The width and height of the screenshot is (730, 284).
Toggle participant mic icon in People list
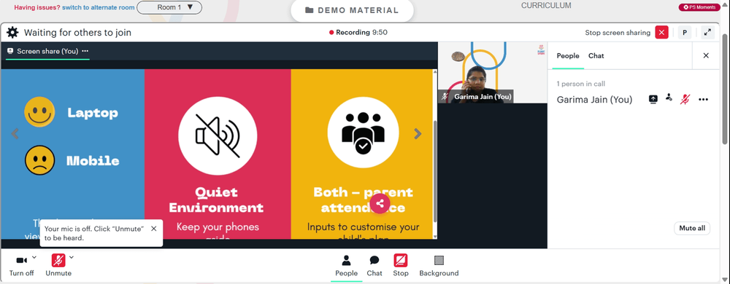point(685,99)
